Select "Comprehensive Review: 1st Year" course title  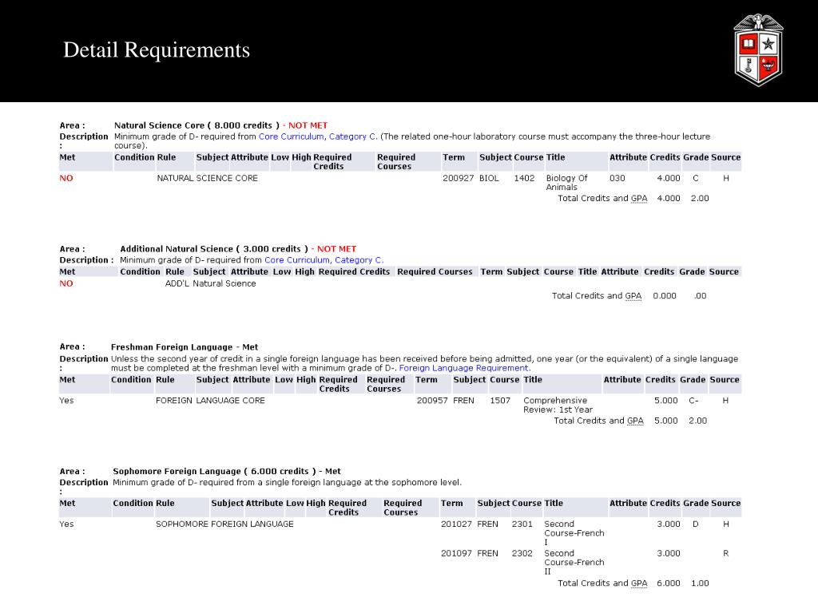558,405
